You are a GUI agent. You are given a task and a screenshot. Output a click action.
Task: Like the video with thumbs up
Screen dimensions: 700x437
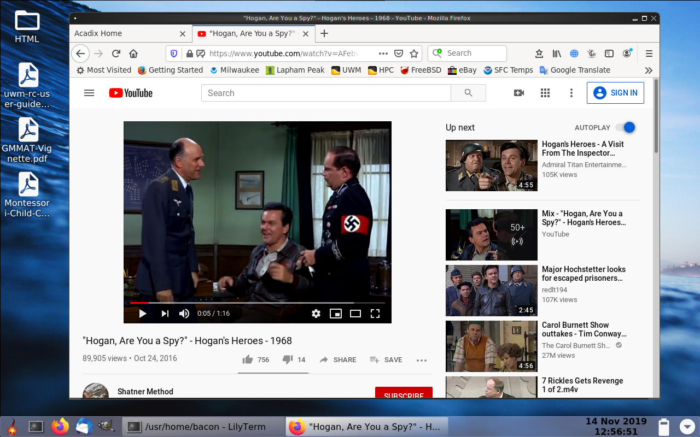point(248,359)
